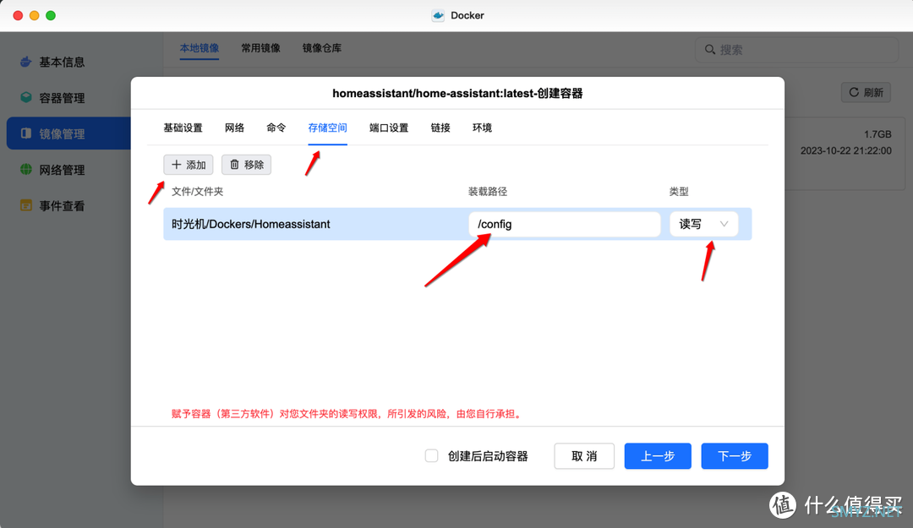The height and width of the screenshot is (528, 913).
Task: Select the image management sidebar icon
Action: (x=26, y=133)
